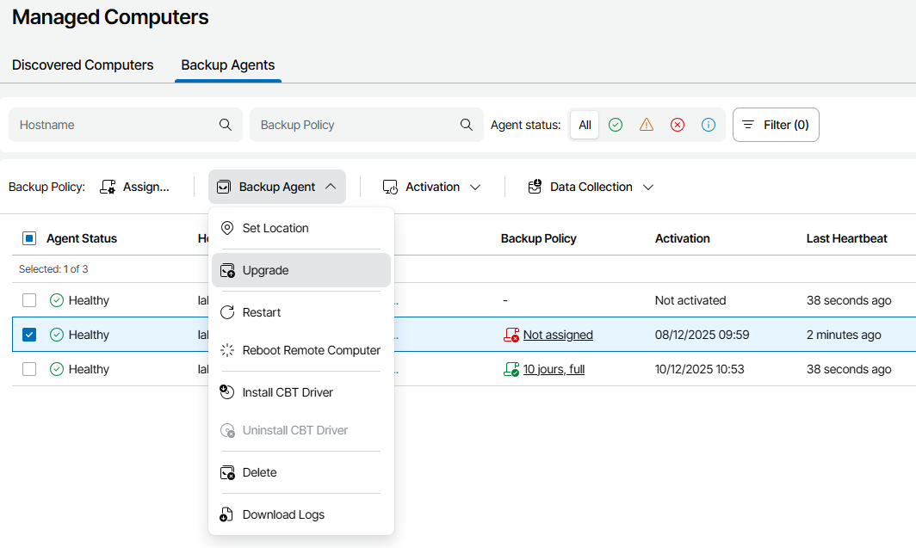Filter agents by healthy green check status
The width and height of the screenshot is (916, 548).
coord(616,125)
